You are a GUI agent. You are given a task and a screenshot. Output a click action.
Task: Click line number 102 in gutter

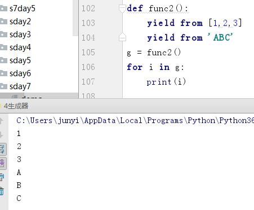click(x=88, y=8)
